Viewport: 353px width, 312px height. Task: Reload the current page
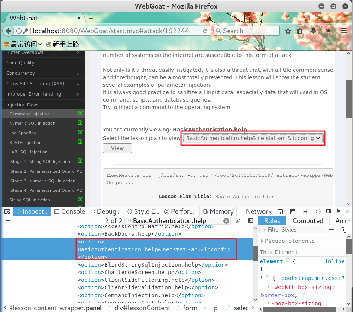point(205,31)
